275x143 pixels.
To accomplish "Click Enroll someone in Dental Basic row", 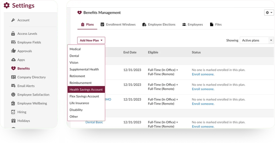I will pos(203,127).
